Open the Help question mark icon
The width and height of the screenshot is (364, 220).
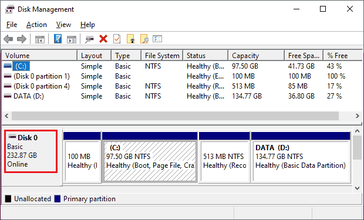coord(58,39)
